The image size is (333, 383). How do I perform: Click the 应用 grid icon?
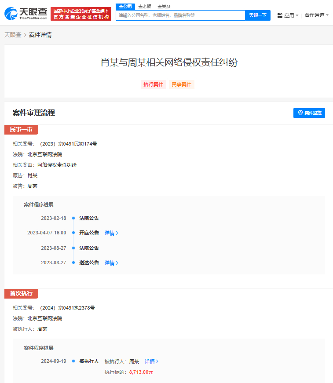[x=280, y=16]
